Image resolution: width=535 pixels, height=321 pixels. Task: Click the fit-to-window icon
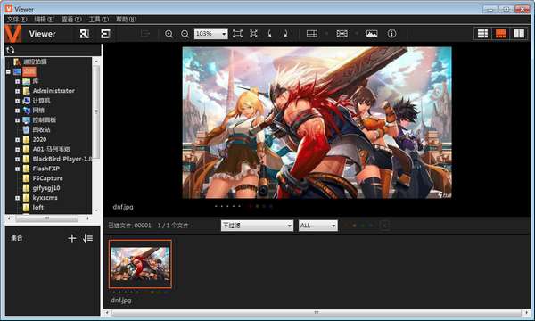[237, 33]
